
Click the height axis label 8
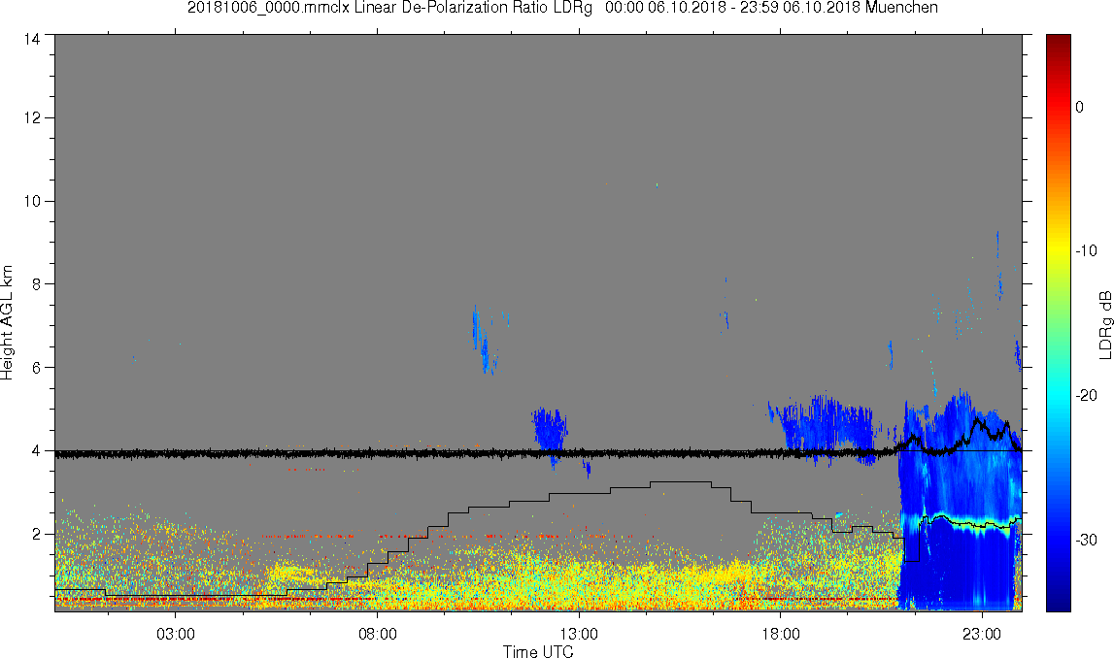(36, 284)
